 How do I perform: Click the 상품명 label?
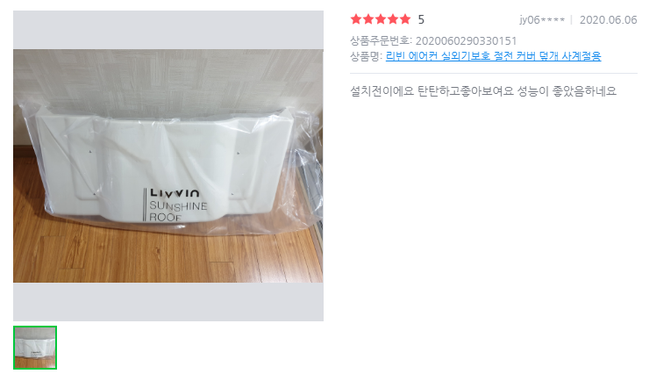tap(366, 56)
